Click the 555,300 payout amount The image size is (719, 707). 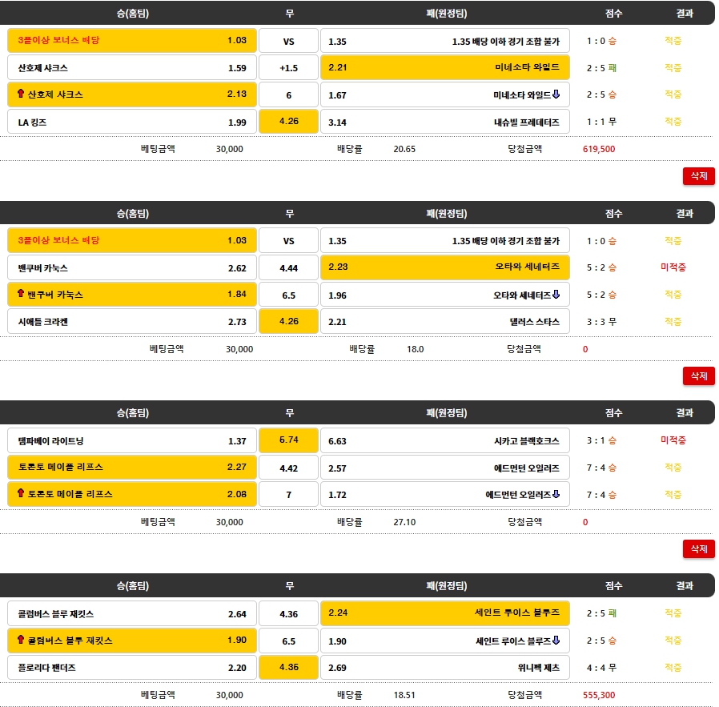[599, 695]
